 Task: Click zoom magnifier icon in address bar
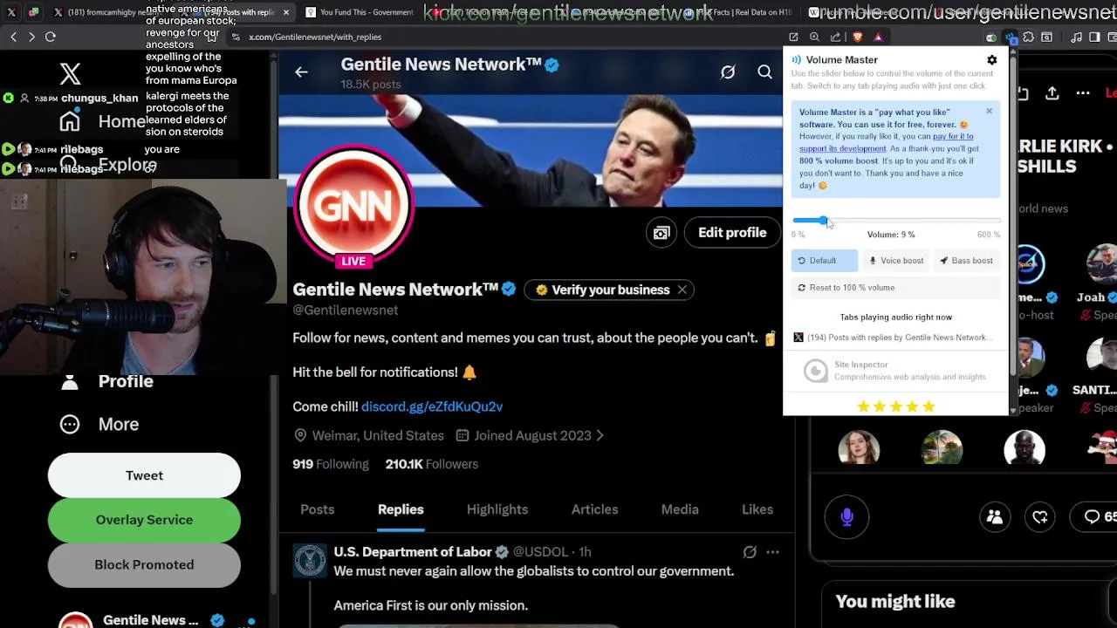pos(814,38)
